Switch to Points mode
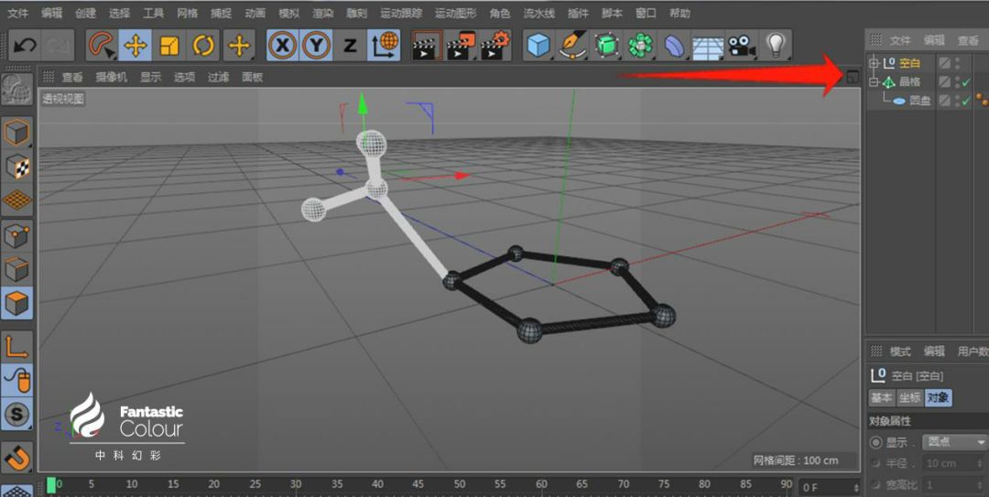The height and width of the screenshot is (497, 989). (16, 236)
